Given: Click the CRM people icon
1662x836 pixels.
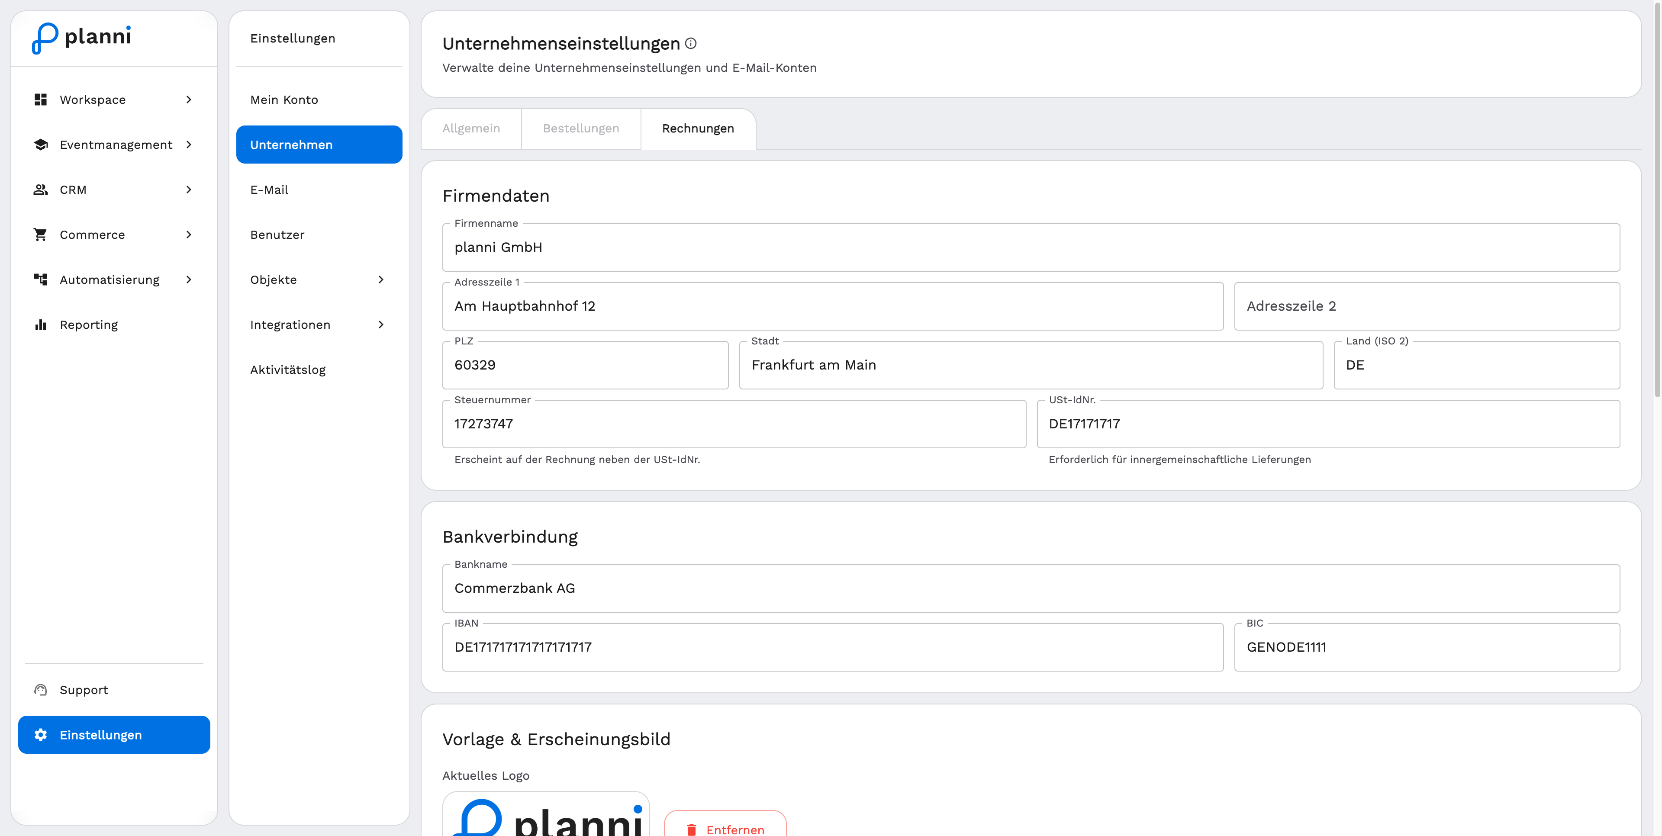Looking at the screenshot, I should pos(41,190).
